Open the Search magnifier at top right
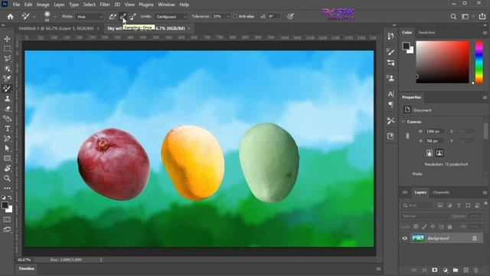 (453, 17)
